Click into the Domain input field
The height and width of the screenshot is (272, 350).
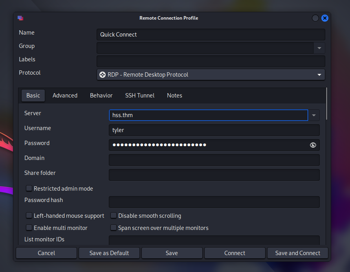point(214,160)
